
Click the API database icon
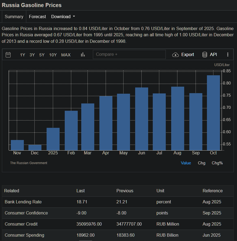pyautogui.click(x=205, y=54)
